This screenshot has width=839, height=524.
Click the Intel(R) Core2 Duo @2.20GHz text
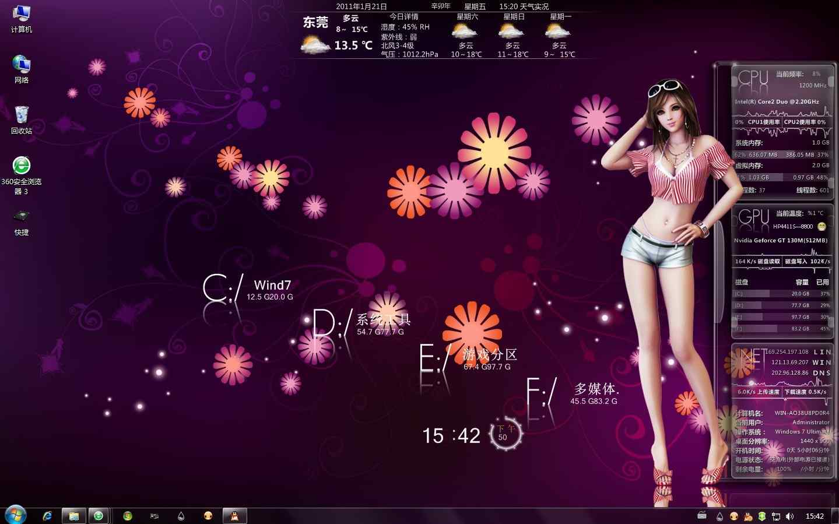(x=777, y=101)
